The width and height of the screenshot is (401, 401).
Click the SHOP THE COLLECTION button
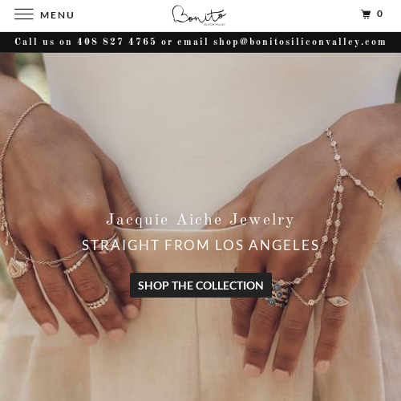coord(200,286)
